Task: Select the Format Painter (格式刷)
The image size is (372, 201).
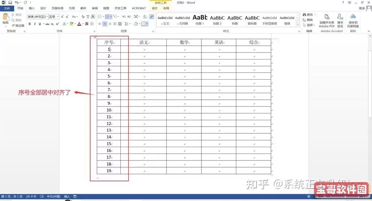Action: coord(18,26)
